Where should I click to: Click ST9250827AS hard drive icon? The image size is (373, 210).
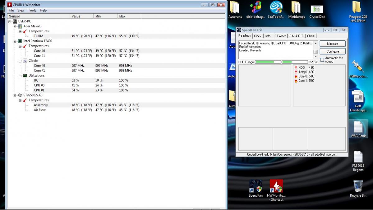(20, 95)
